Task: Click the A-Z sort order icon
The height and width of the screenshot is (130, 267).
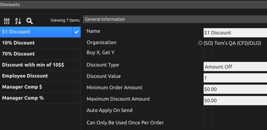Action: 18,21
